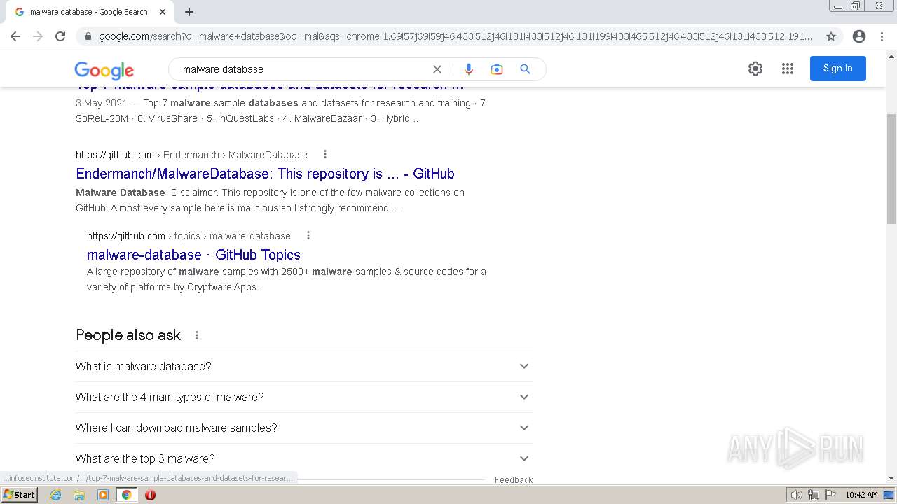Click the github.com Endermanch URL breadcrumb

pyautogui.click(x=191, y=155)
